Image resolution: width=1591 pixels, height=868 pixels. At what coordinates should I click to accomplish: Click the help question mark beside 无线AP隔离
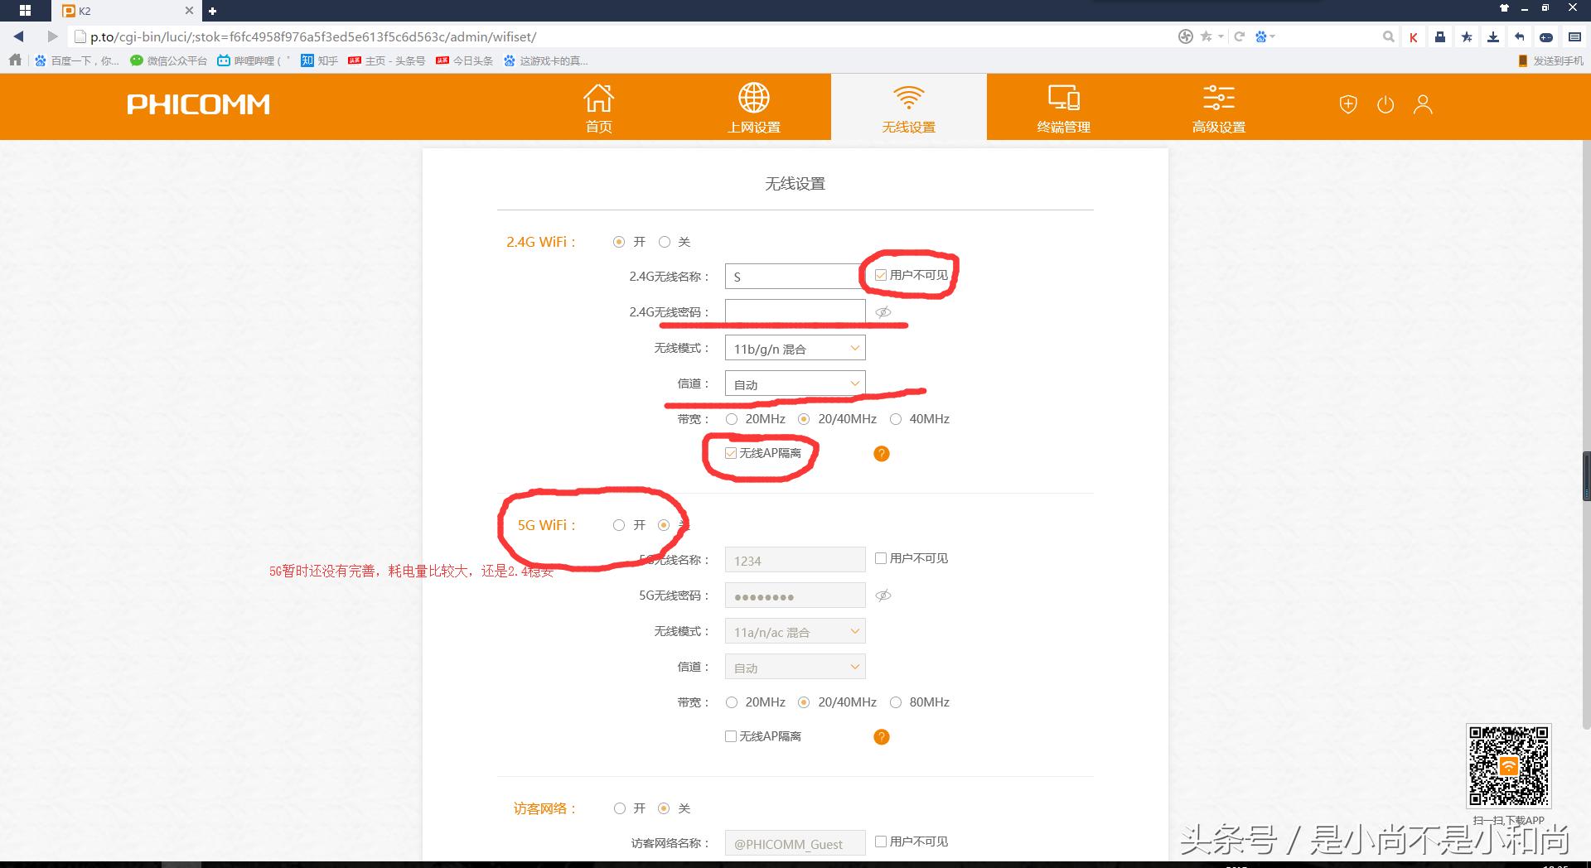tap(881, 454)
